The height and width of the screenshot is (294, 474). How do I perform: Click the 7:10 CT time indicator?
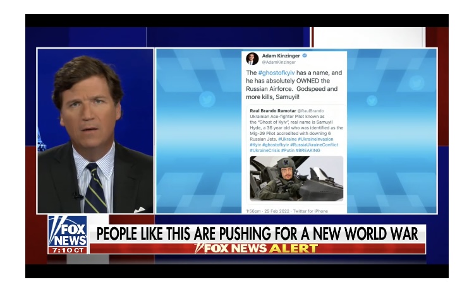pyautogui.click(x=68, y=250)
